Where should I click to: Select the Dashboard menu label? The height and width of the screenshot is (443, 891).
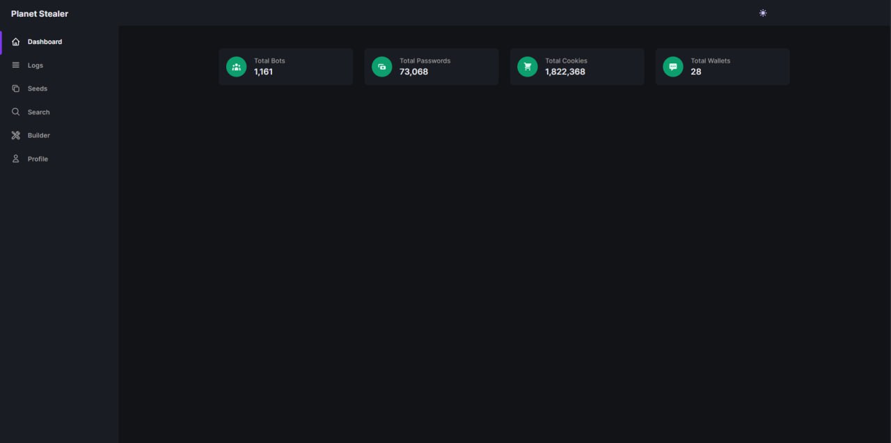(45, 42)
